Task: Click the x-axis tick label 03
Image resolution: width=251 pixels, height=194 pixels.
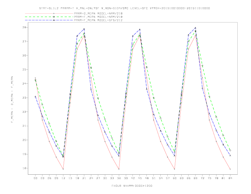Action: (x=42, y=178)
